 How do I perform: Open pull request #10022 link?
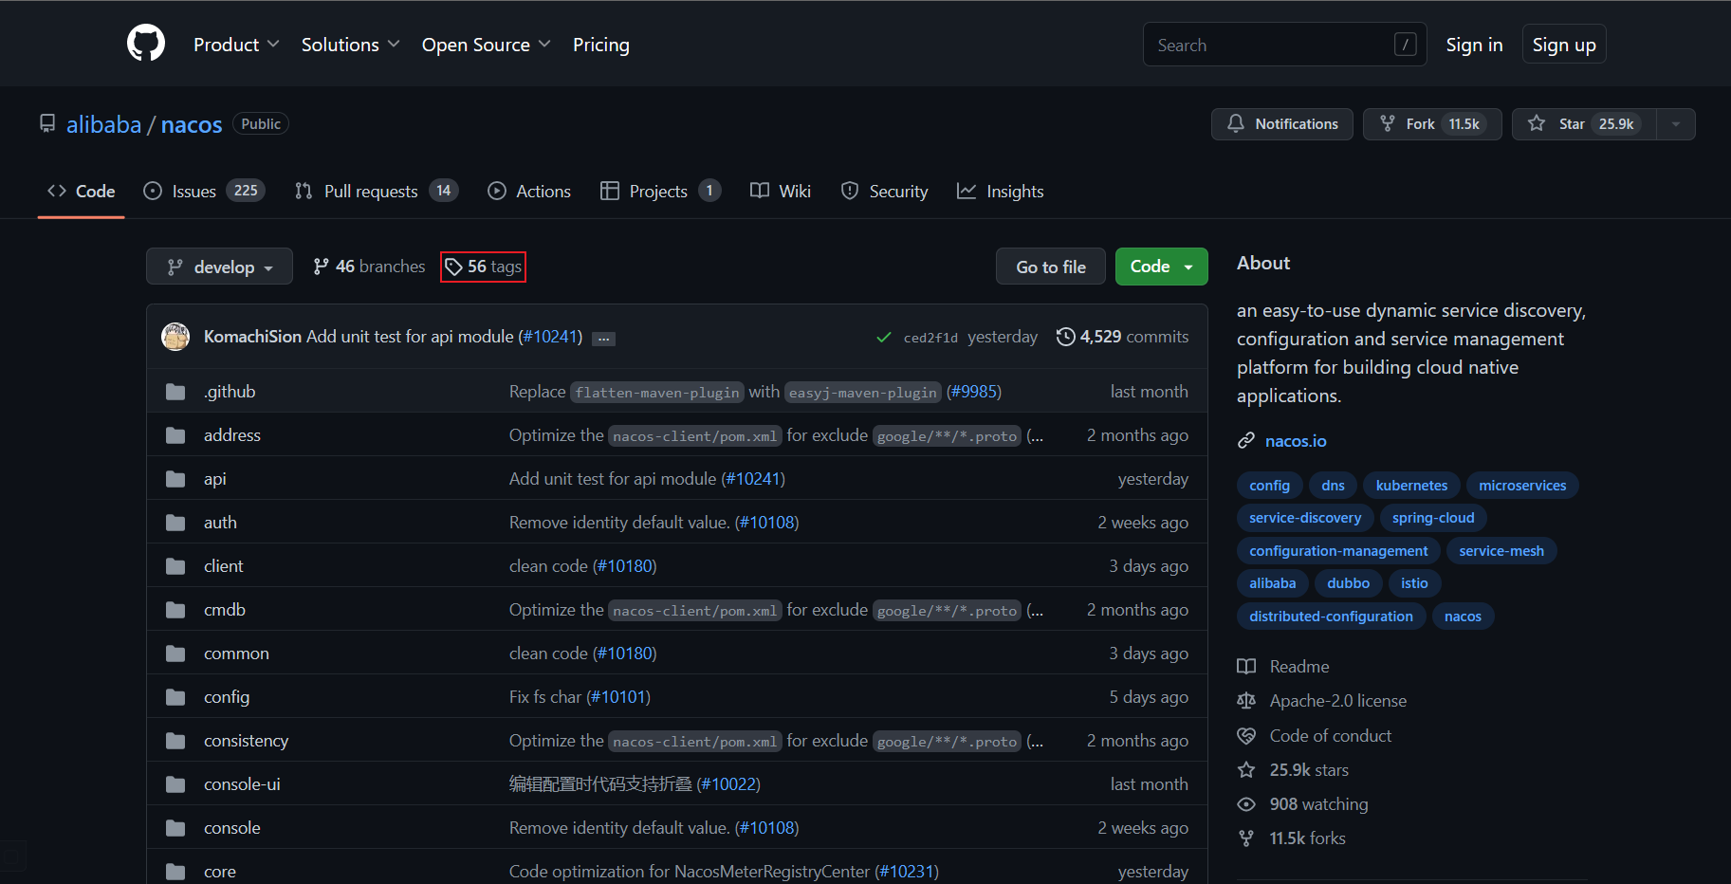pos(729,784)
